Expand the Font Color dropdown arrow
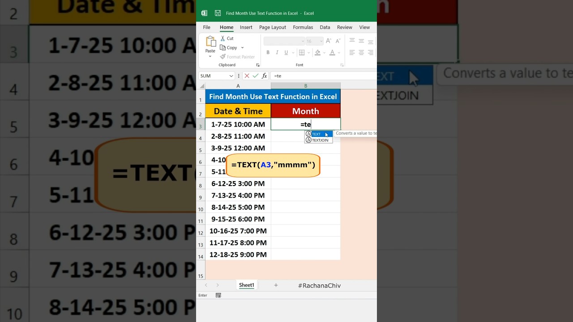Image resolution: width=573 pixels, height=322 pixels. (338, 53)
